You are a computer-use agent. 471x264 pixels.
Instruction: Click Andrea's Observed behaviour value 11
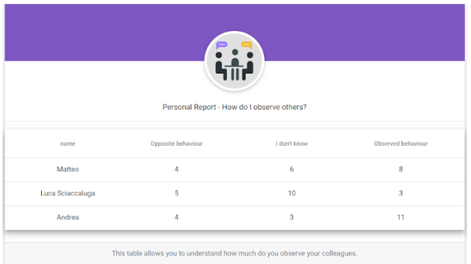401,217
